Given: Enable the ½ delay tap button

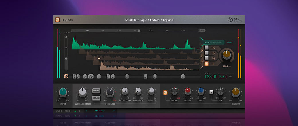Looking at the screenshot, I should click(207, 53).
